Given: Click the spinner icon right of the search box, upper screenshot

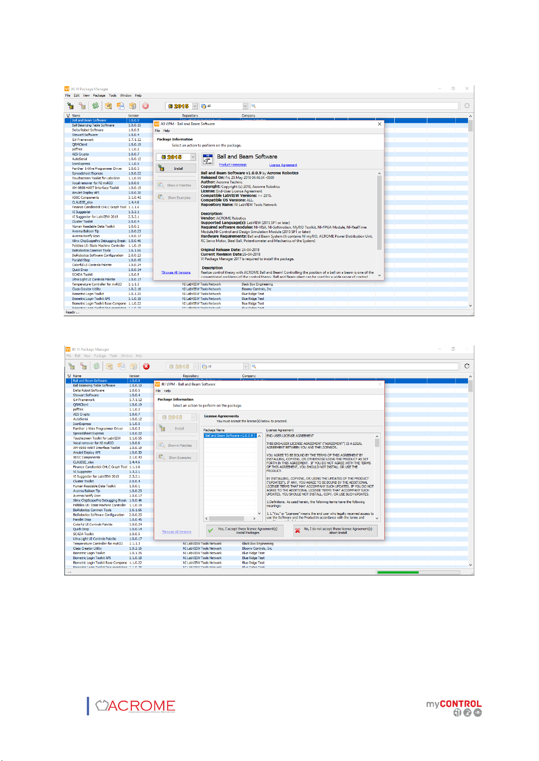Looking at the screenshot, I should [467, 106].
